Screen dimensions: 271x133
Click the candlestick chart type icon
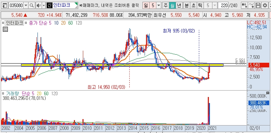pyautogui.click(x=244, y=6)
